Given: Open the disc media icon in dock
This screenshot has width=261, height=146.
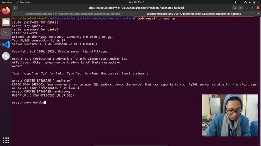Looking at the screenshot, I should tap(6, 56).
